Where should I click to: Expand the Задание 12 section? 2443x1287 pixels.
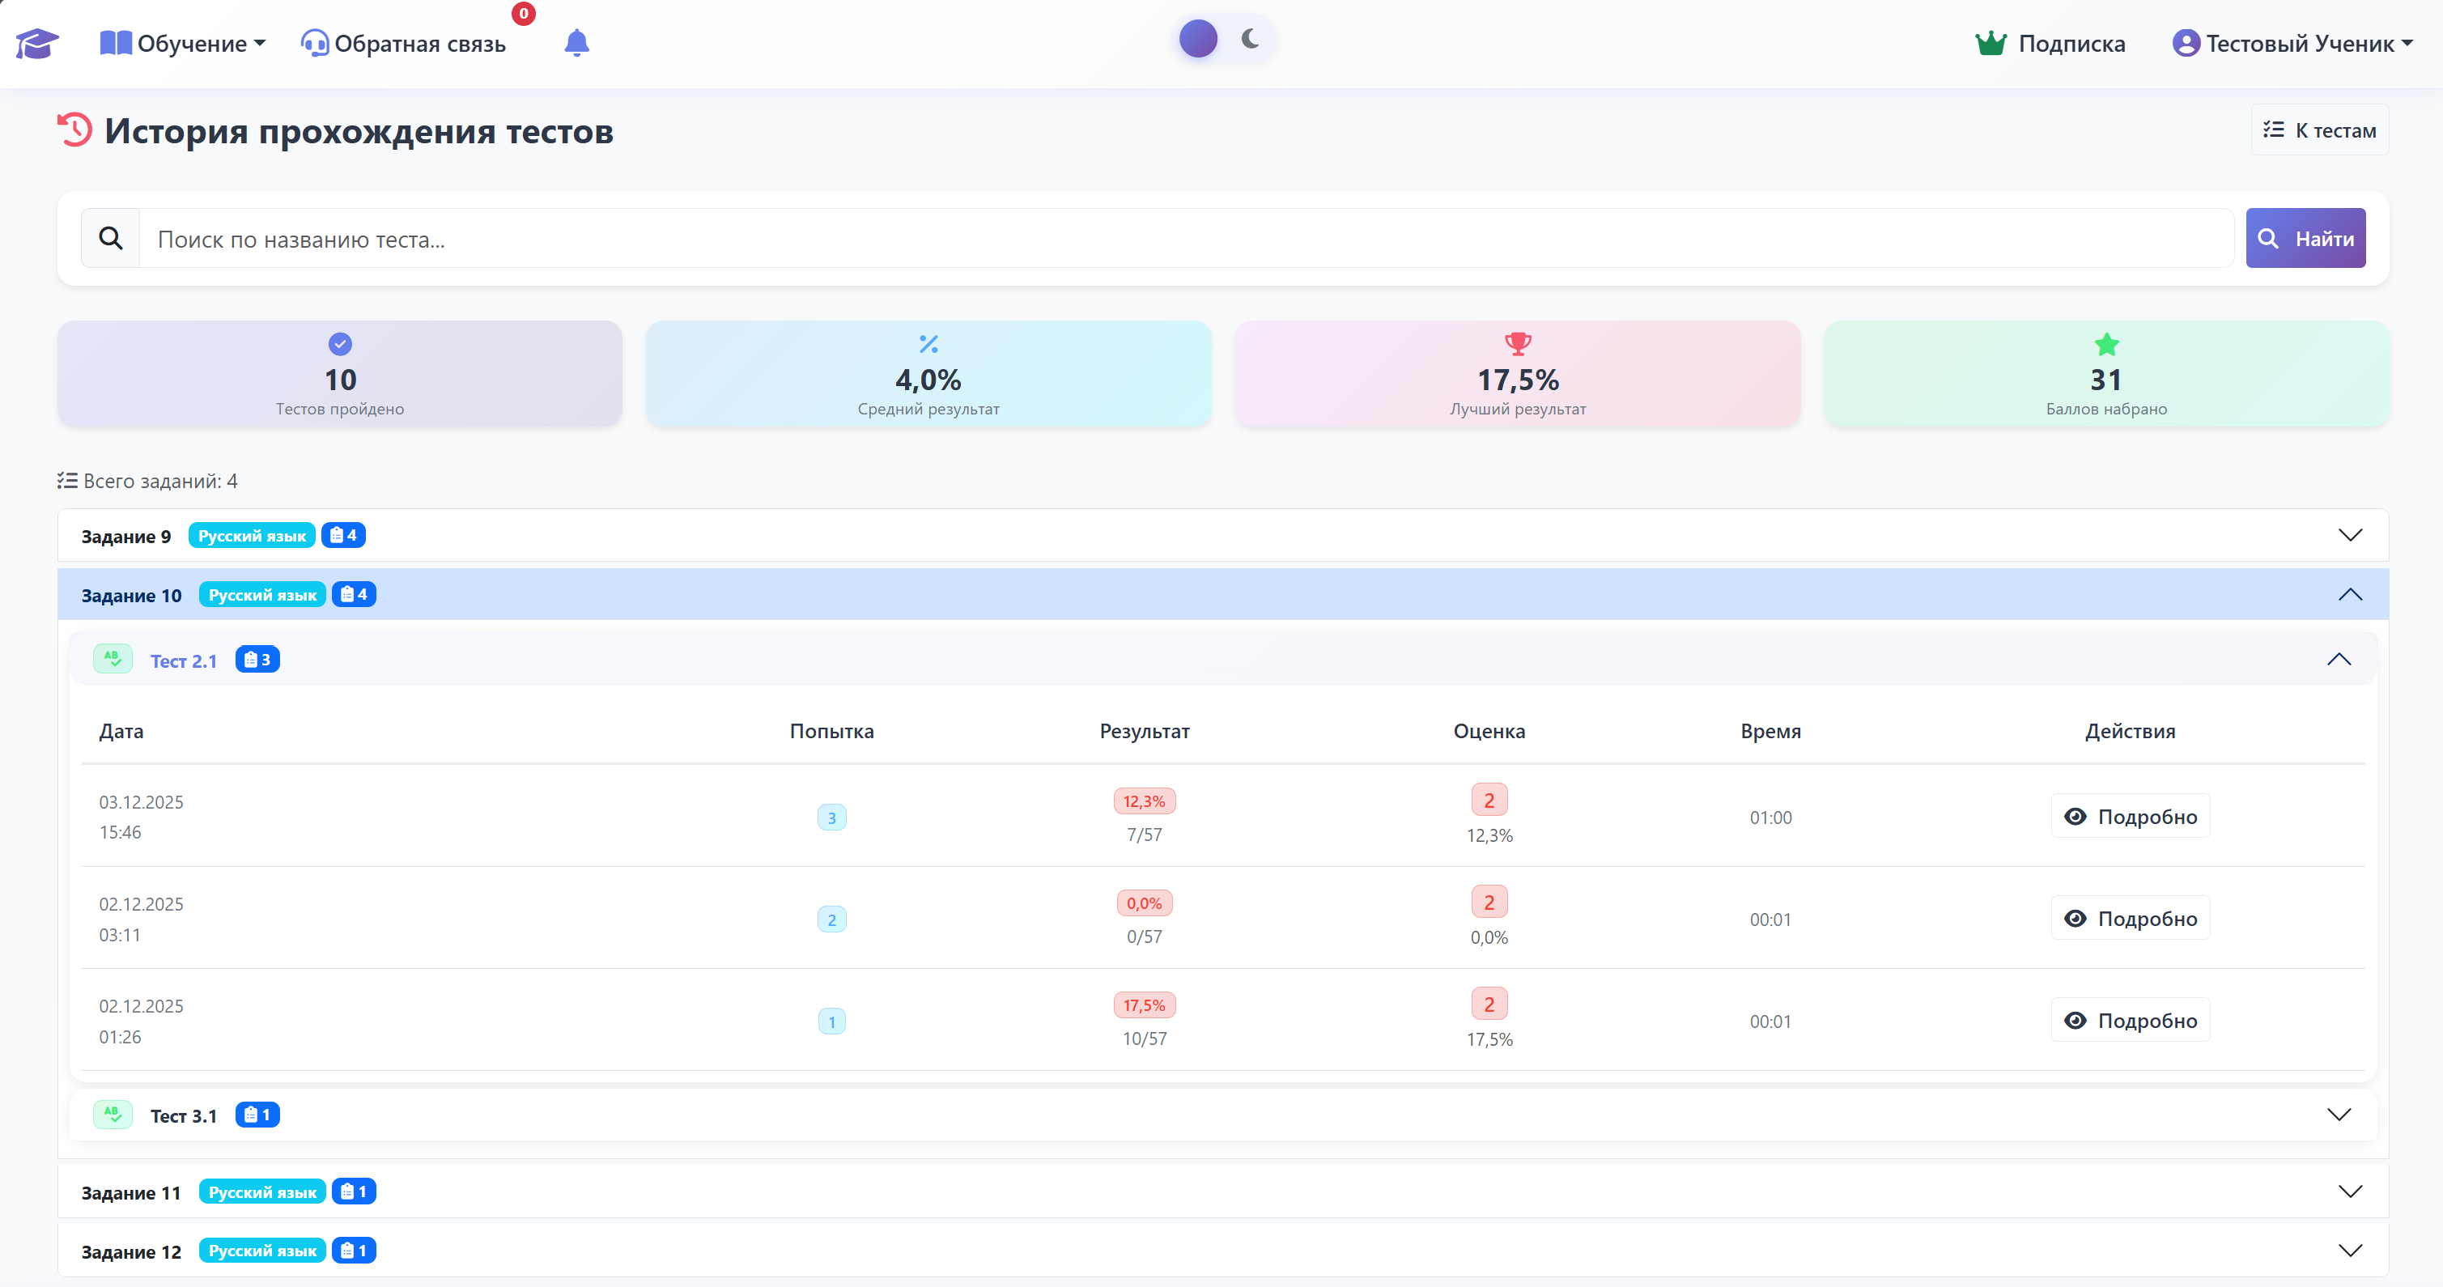(1222, 1250)
